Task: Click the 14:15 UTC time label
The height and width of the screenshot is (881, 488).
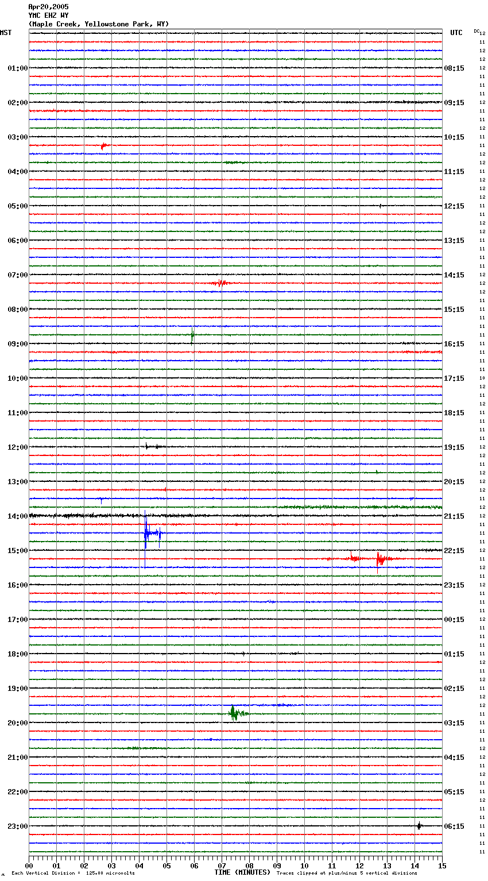Action: [454, 275]
